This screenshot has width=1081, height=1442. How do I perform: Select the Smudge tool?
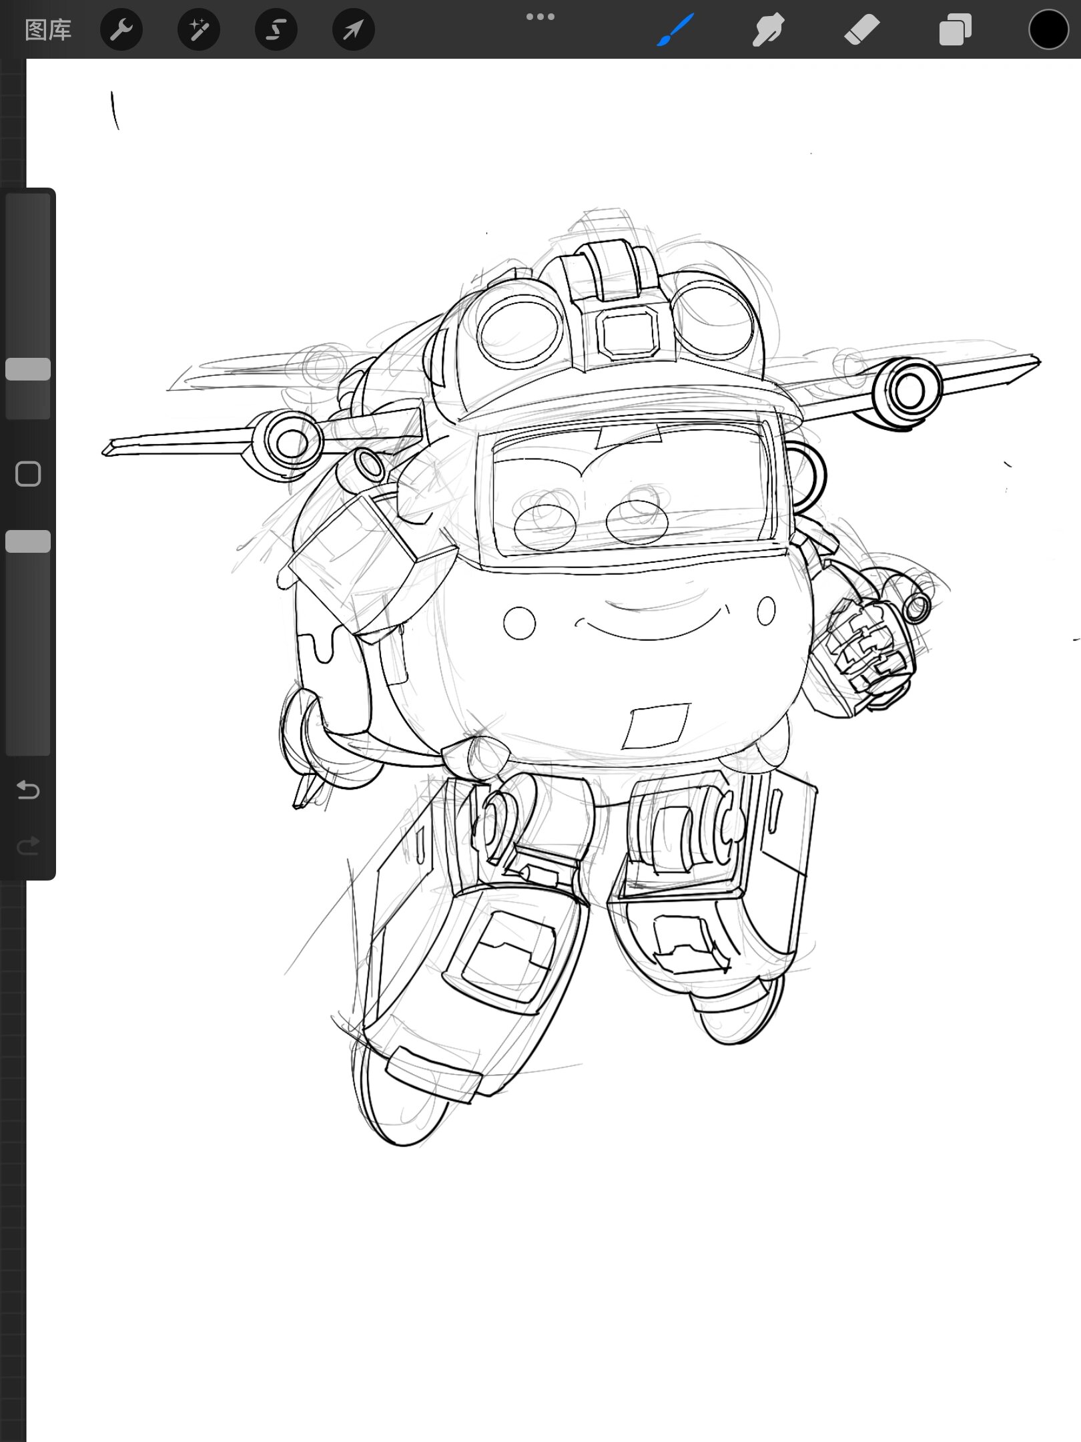[768, 30]
